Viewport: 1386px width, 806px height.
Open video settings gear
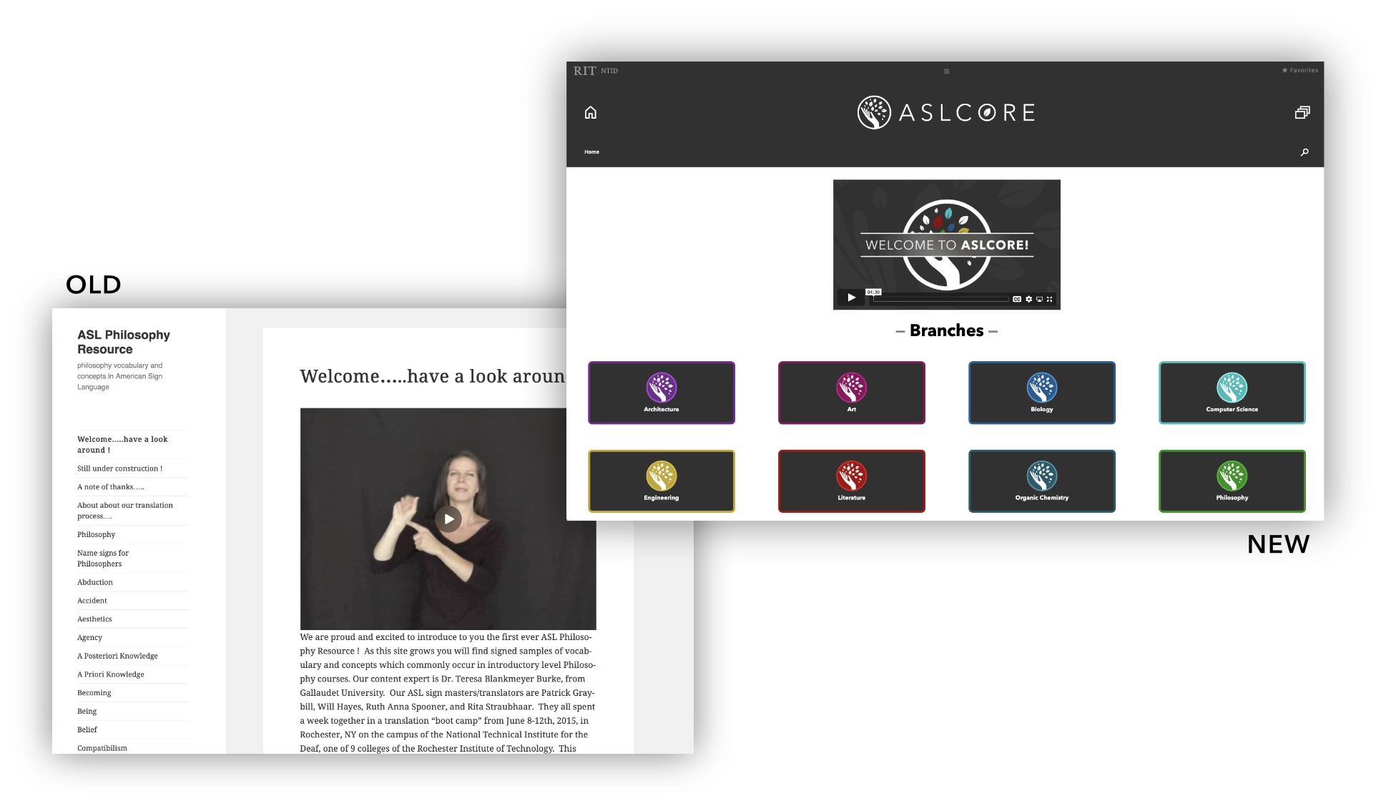(x=1028, y=299)
